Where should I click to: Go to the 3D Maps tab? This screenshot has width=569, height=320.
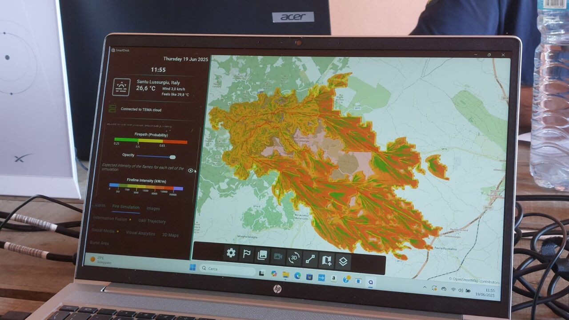170,235
